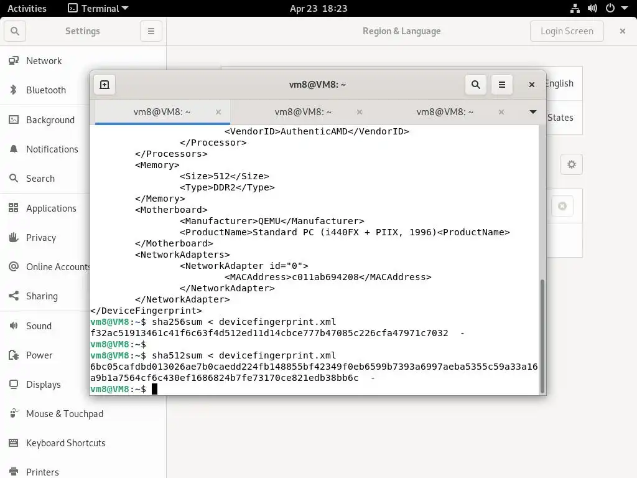Image resolution: width=637 pixels, height=478 pixels.
Task: Open Bluetooth settings panel
Action: (45, 90)
